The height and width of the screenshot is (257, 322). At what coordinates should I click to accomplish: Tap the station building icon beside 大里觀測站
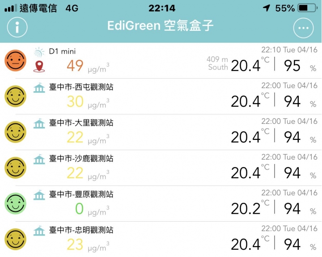[x=39, y=123]
